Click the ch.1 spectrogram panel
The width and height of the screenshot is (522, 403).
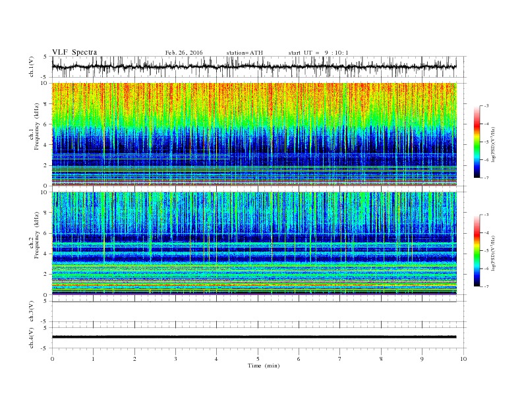(x=254, y=134)
